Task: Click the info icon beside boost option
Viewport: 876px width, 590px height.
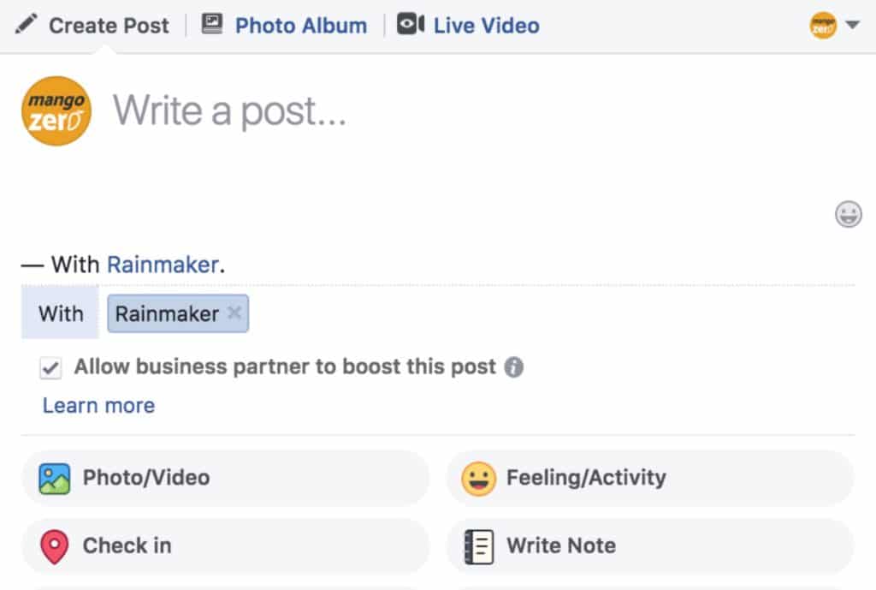Action: [x=513, y=367]
